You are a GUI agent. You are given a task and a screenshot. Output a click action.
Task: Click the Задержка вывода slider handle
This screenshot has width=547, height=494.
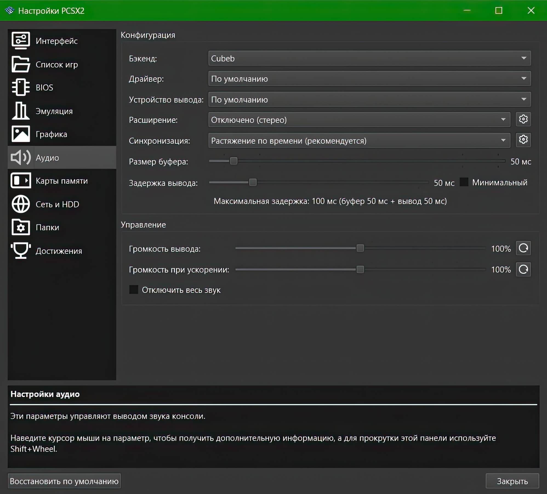coord(253,182)
